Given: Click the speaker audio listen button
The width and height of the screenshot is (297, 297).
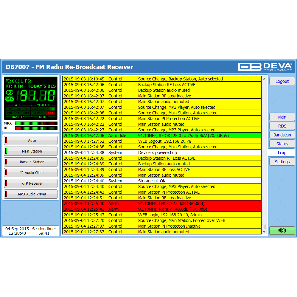Looking at the screenshot, I should pyautogui.click(x=282, y=230).
